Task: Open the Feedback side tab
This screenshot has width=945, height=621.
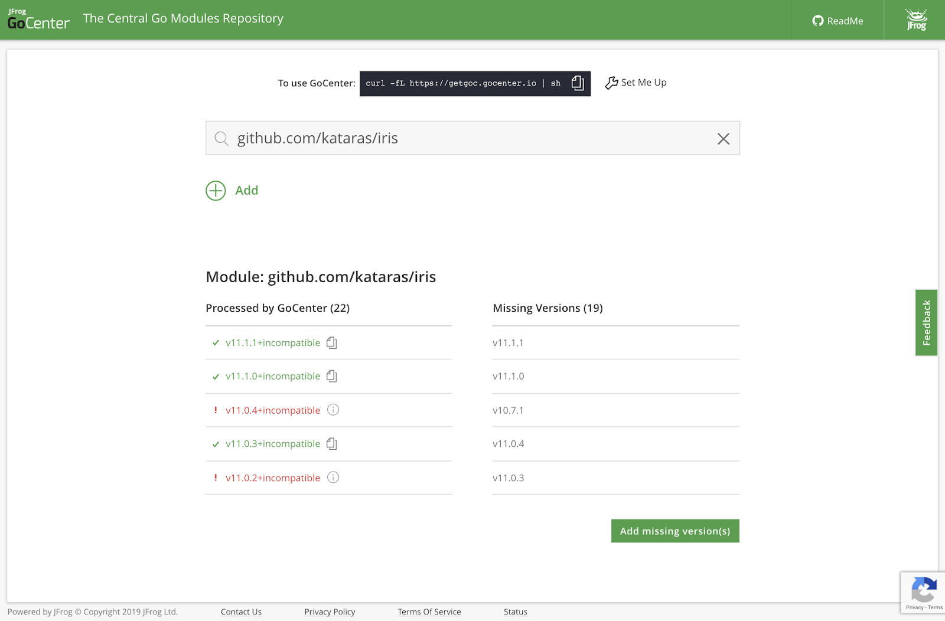Action: click(926, 322)
